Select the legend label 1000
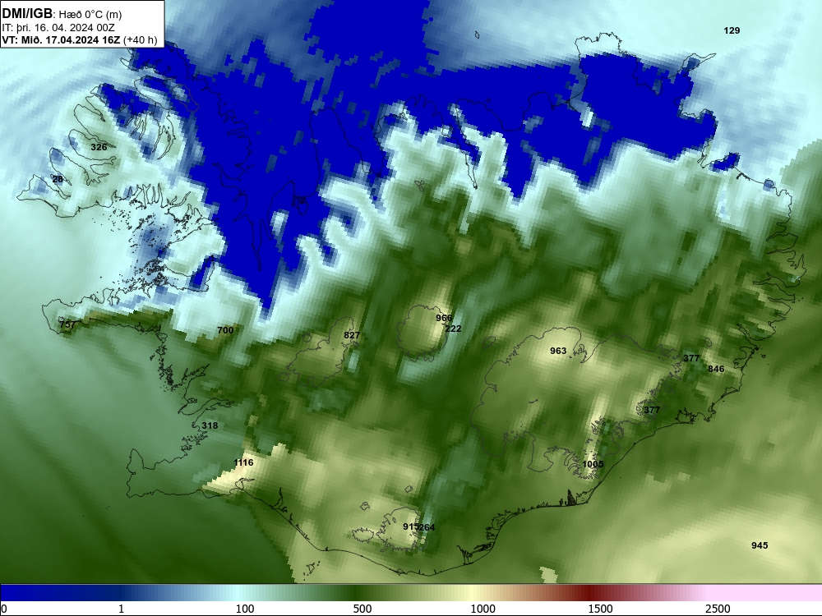 click(483, 609)
